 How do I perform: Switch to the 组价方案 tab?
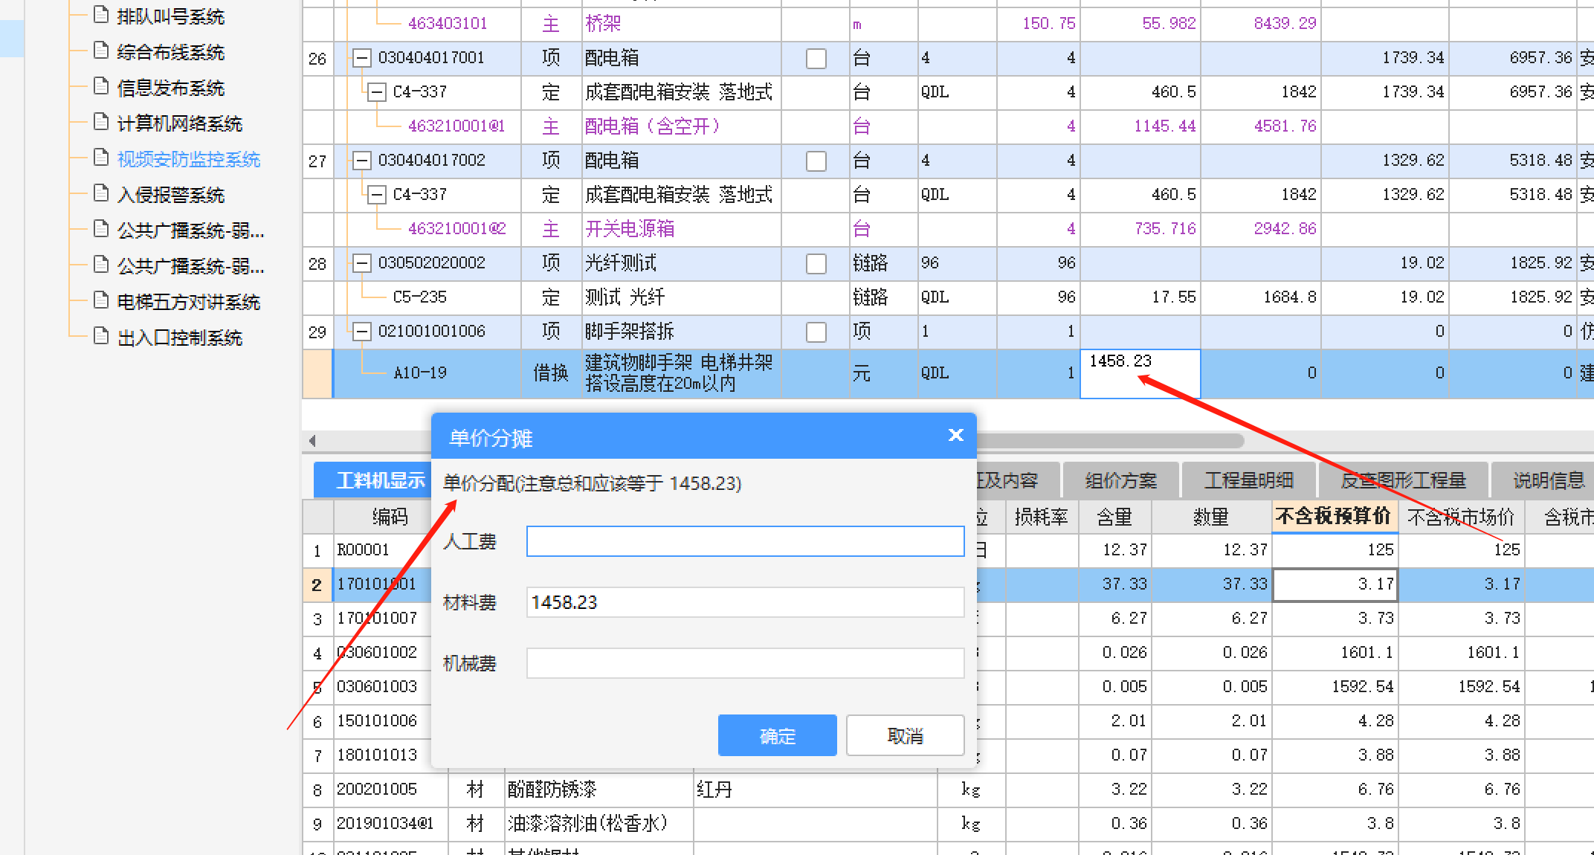coord(1121,480)
